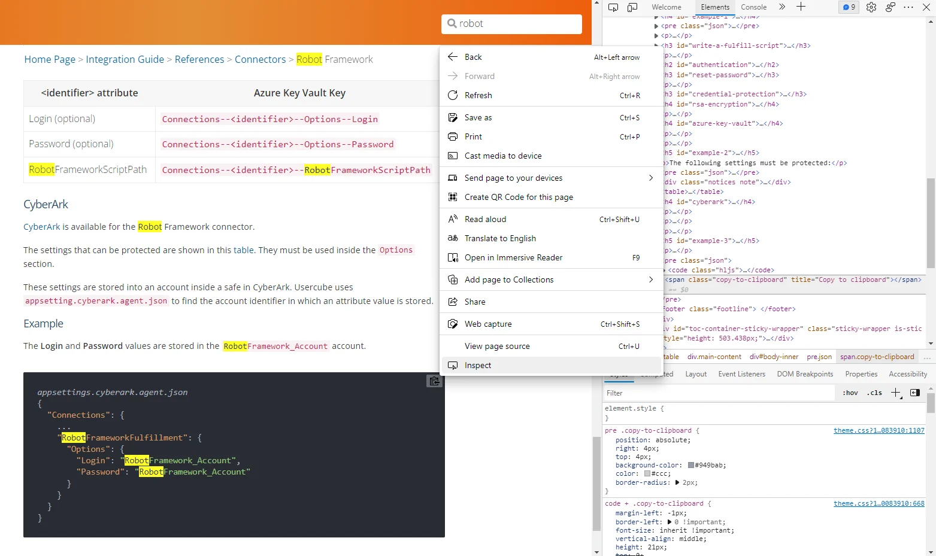936x556 pixels.
Task: Expand the border-radius property triangle
Action: click(x=677, y=482)
